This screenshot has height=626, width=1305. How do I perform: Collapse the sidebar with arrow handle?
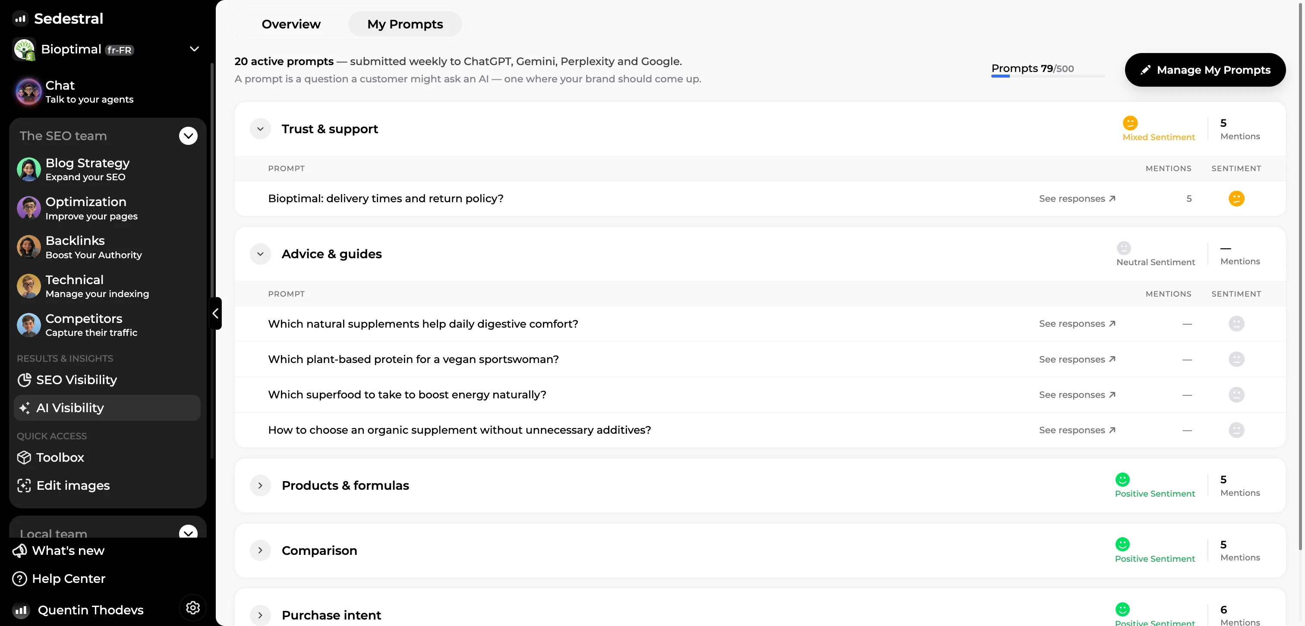click(x=216, y=314)
